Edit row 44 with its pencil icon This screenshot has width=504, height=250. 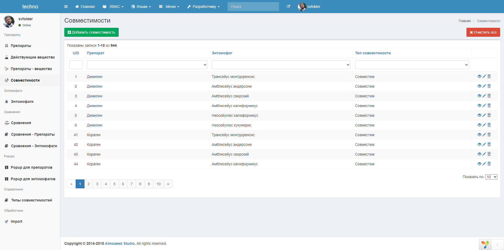click(484, 164)
